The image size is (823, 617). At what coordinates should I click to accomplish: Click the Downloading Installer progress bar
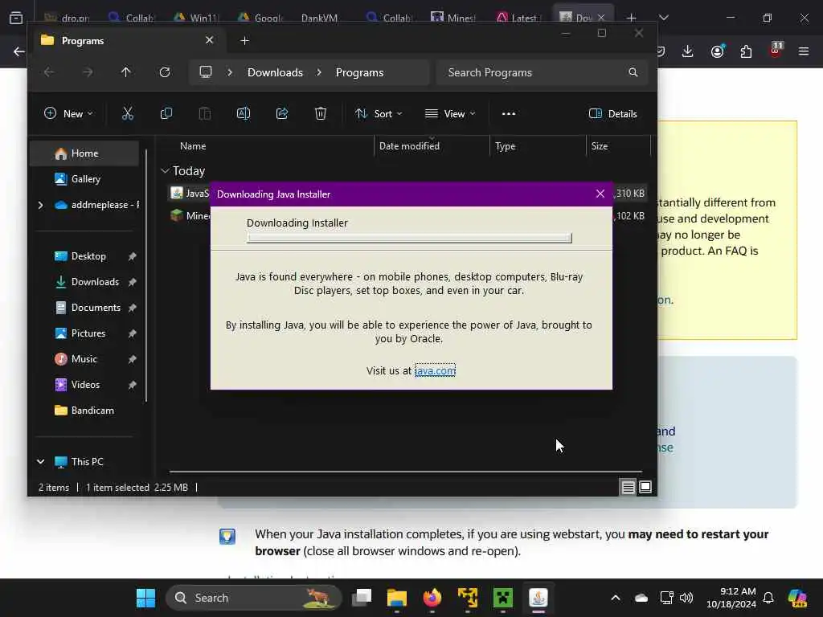click(x=409, y=238)
